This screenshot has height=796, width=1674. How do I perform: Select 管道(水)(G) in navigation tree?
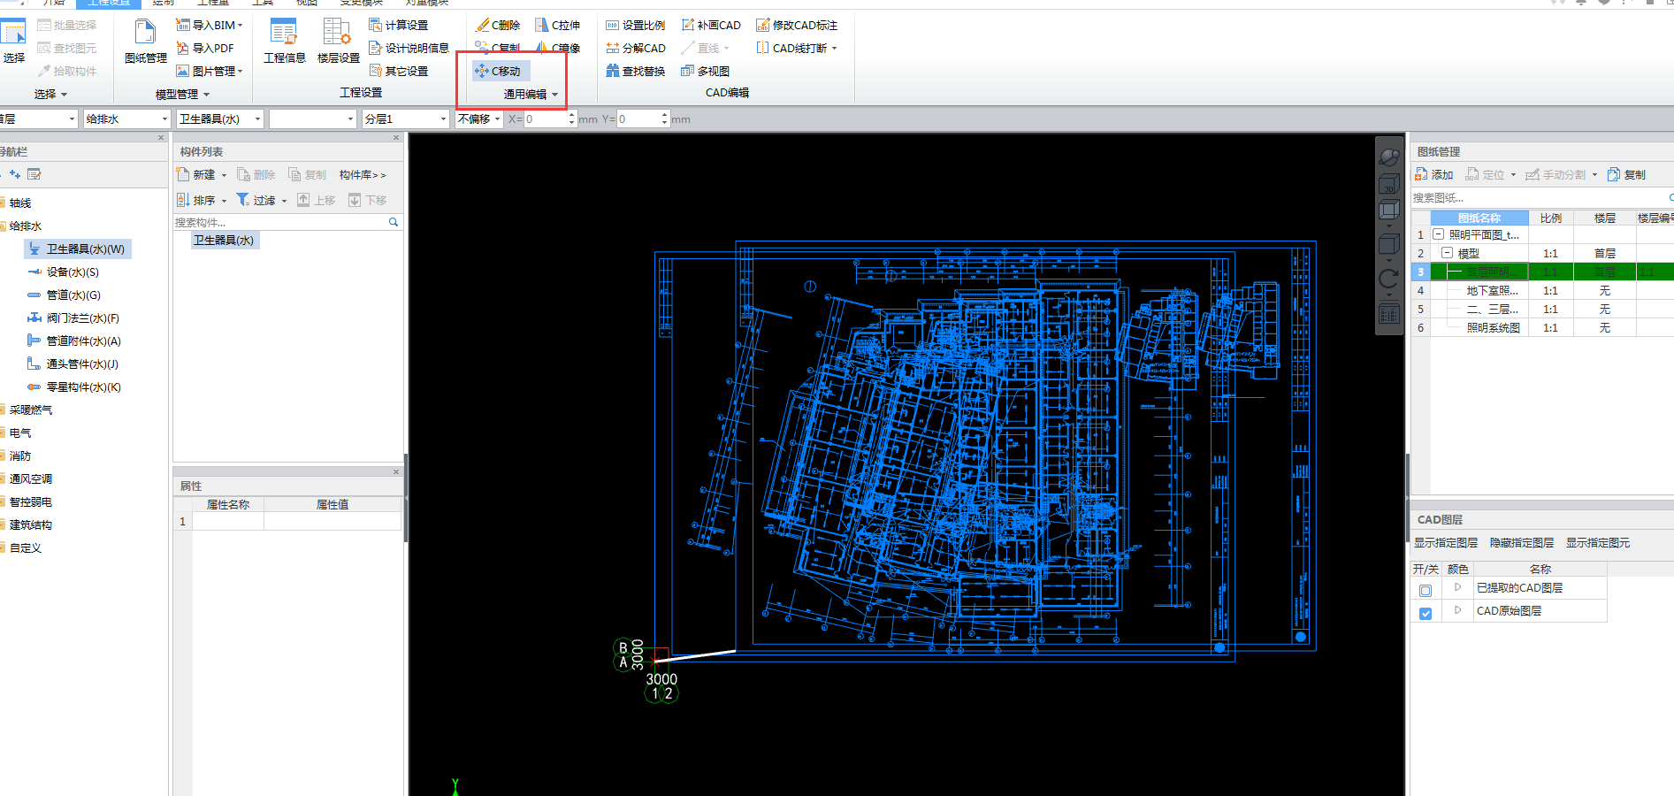point(64,295)
